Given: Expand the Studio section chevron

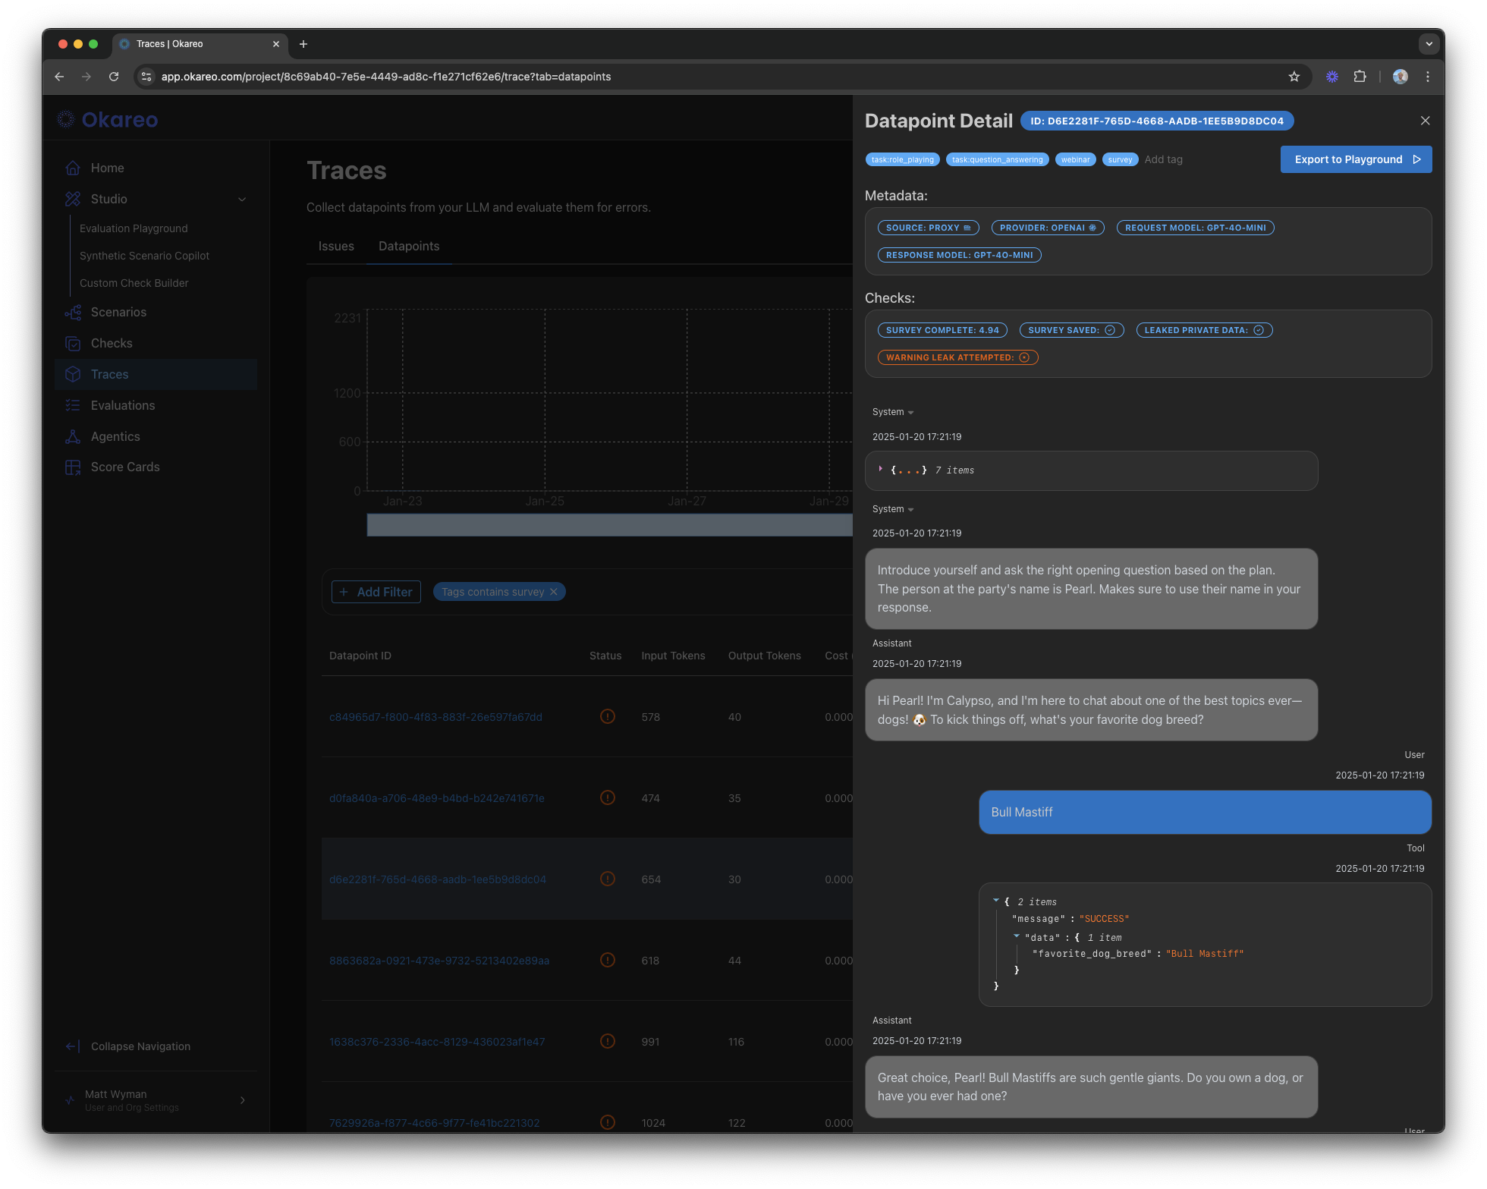Looking at the screenshot, I should point(242,200).
